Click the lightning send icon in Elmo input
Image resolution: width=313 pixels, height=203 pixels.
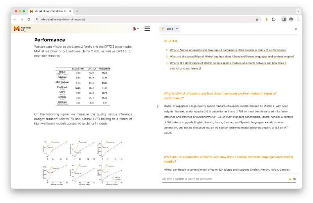(x=290, y=179)
